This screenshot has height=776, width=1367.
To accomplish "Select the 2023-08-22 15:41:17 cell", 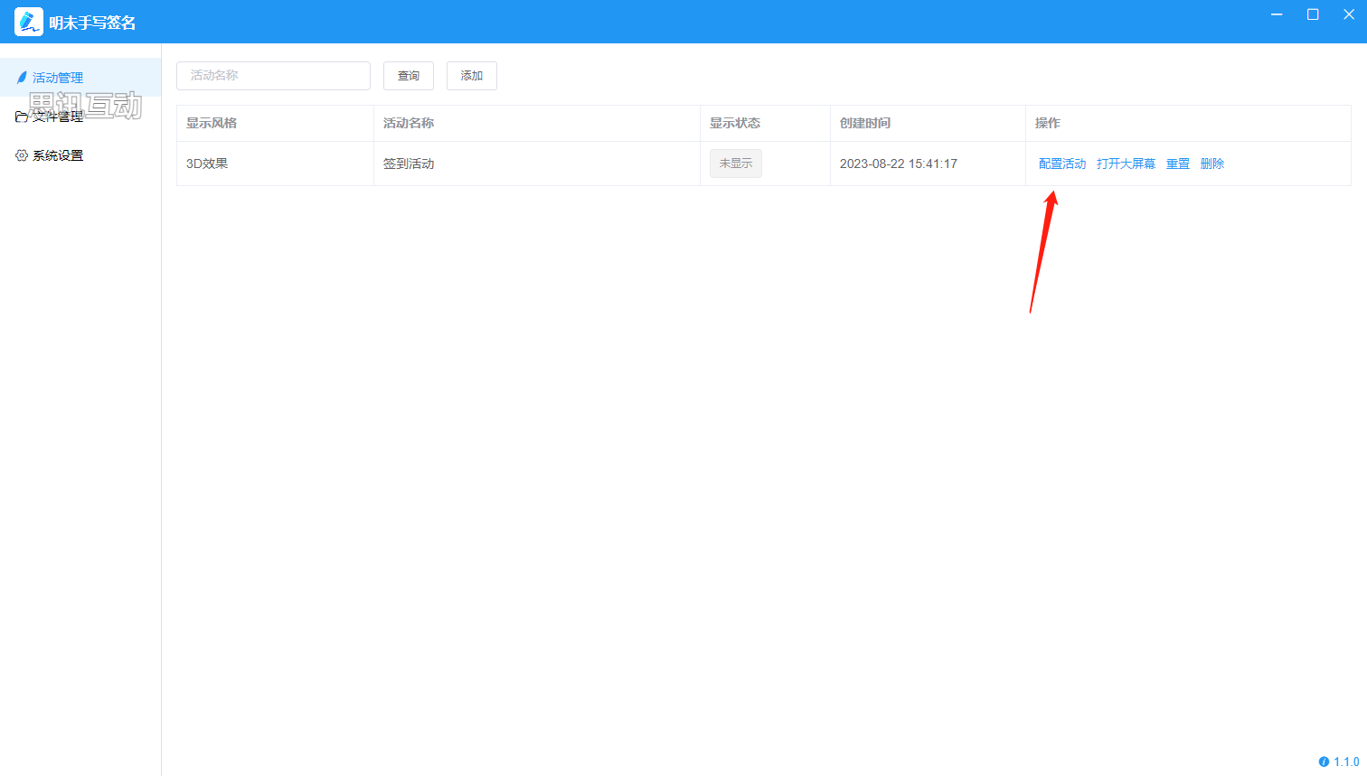I will (x=928, y=164).
